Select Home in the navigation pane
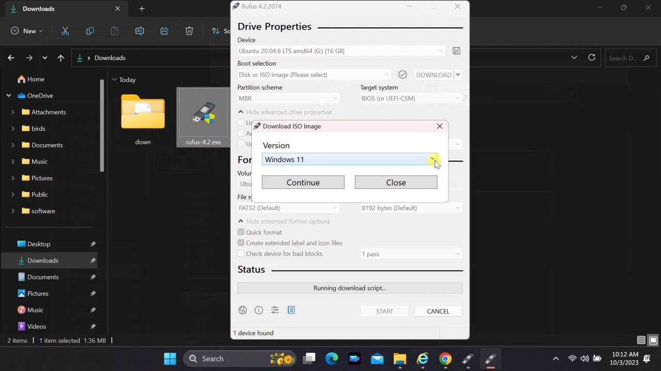Viewport: 661px width, 371px height. [x=36, y=79]
